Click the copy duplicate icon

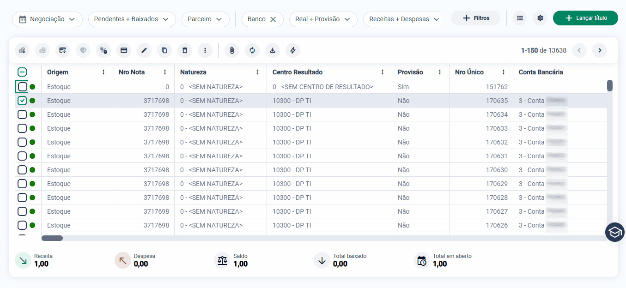(164, 50)
